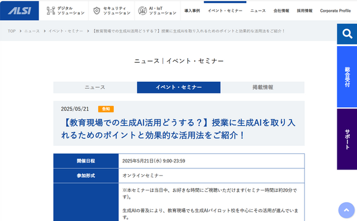Open 会社情報 in top navigation
Screen dimensions: 357x221
click(x=281, y=11)
